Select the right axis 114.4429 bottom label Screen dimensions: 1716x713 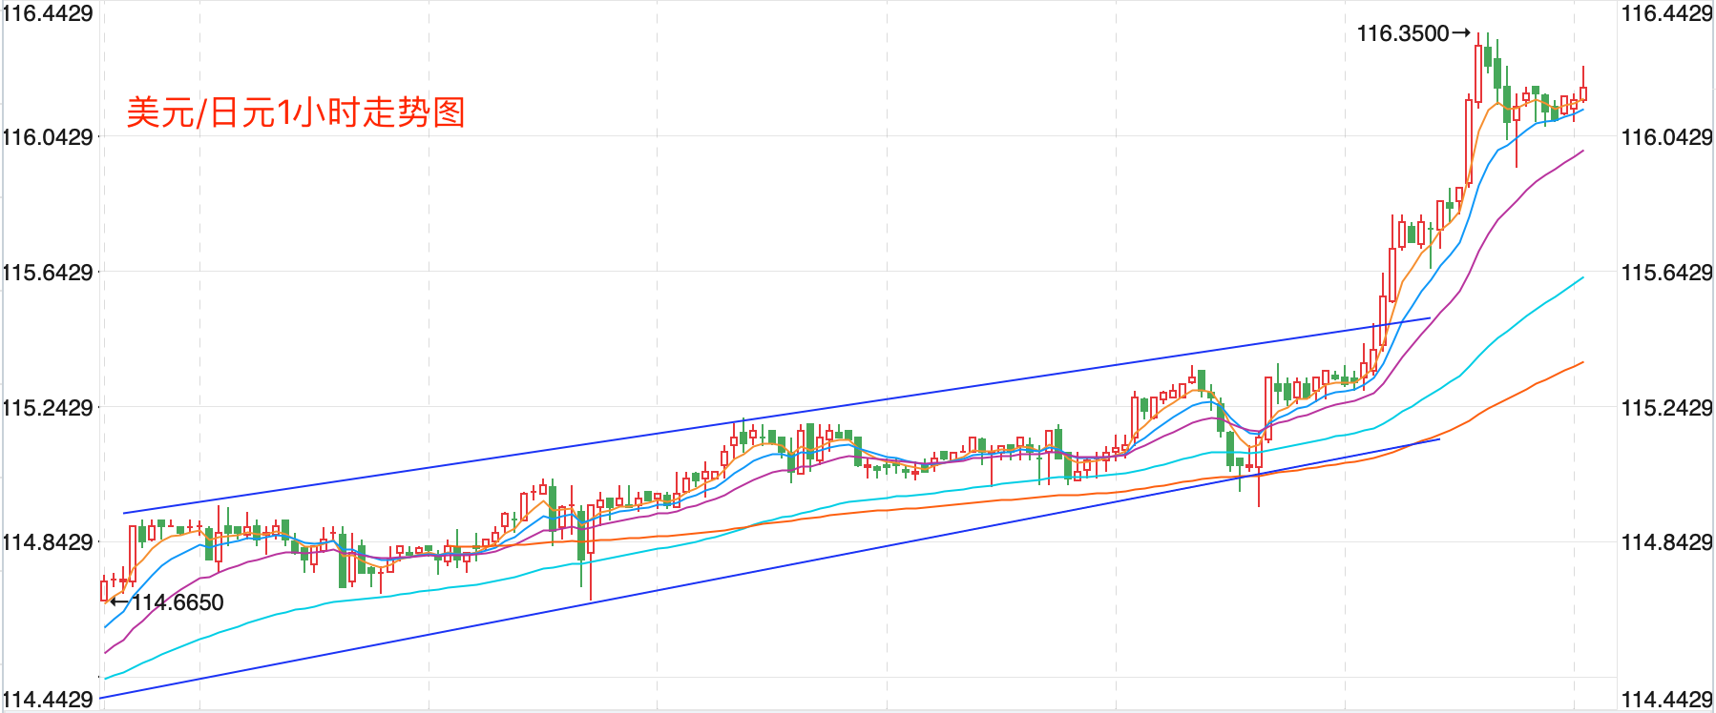(x=1666, y=700)
